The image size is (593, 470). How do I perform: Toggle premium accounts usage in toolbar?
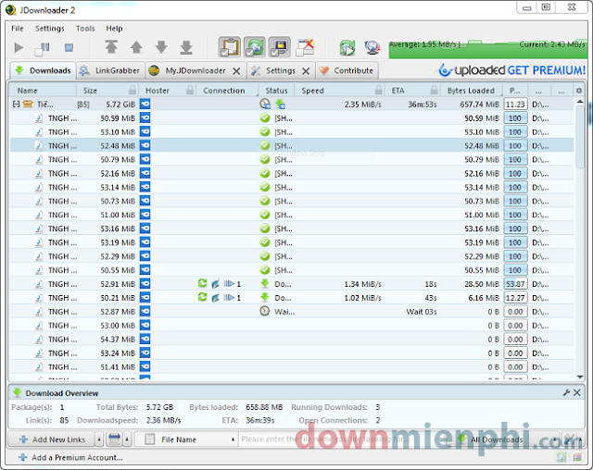(x=280, y=47)
